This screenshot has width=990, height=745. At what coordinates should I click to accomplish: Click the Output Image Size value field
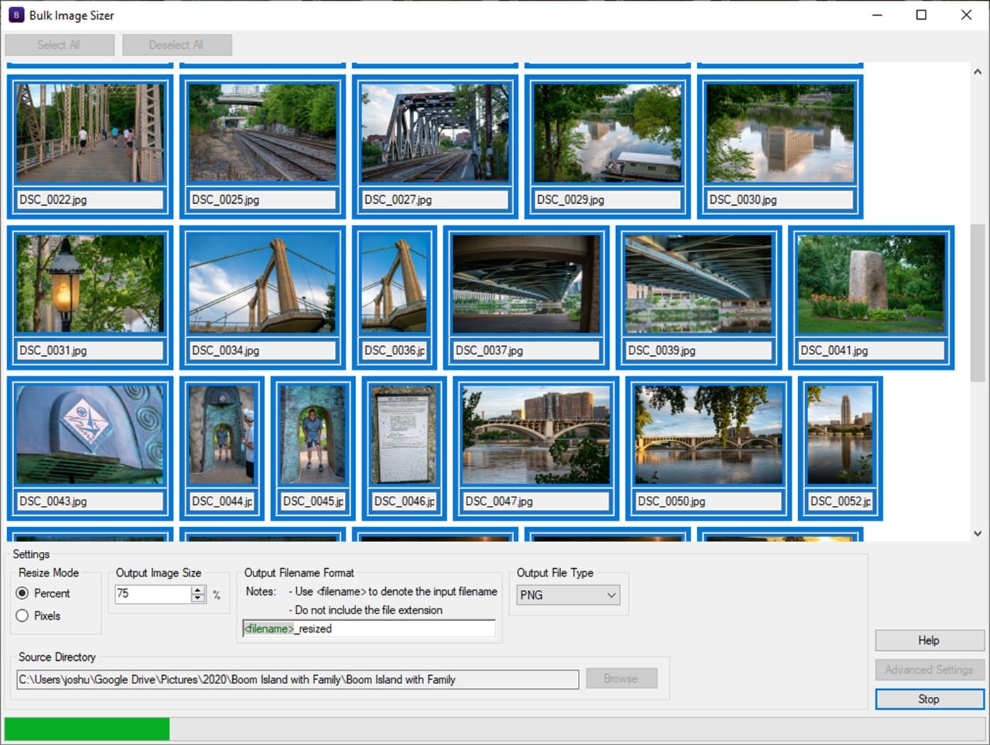pyautogui.click(x=152, y=594)
